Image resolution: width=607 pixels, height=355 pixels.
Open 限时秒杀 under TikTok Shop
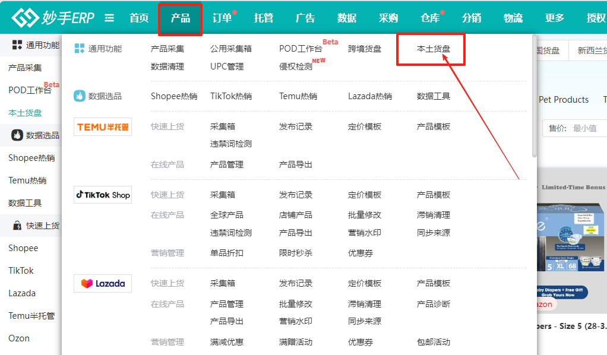pyautogui.click(x=296, y=253)
